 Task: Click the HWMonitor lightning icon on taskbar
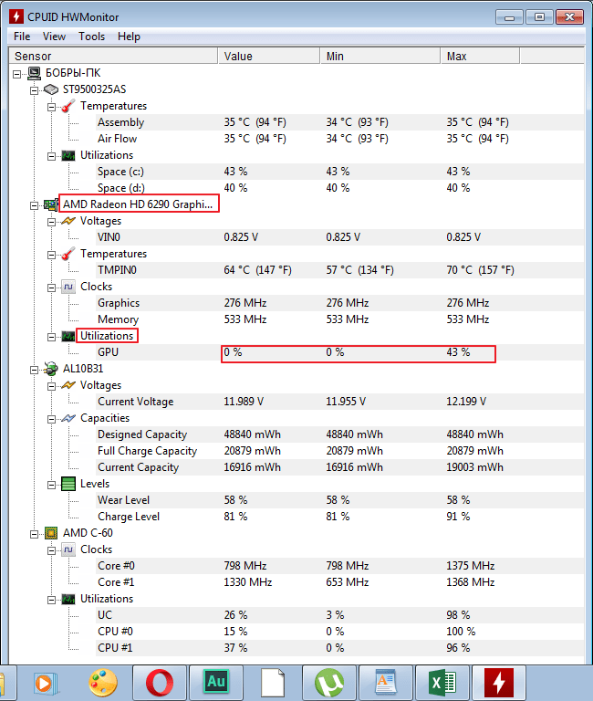pos(499,683)
